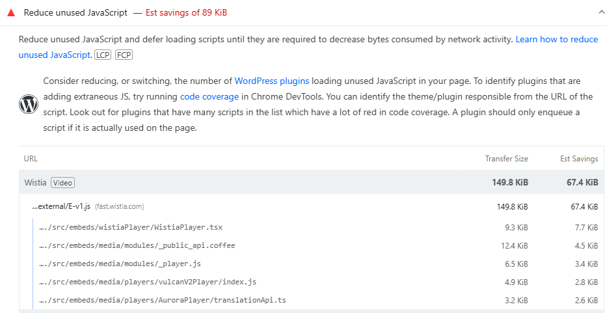Click Wistia bold est savings 67.4 KiB
The image size is (607, 313).
click(582, 182)
